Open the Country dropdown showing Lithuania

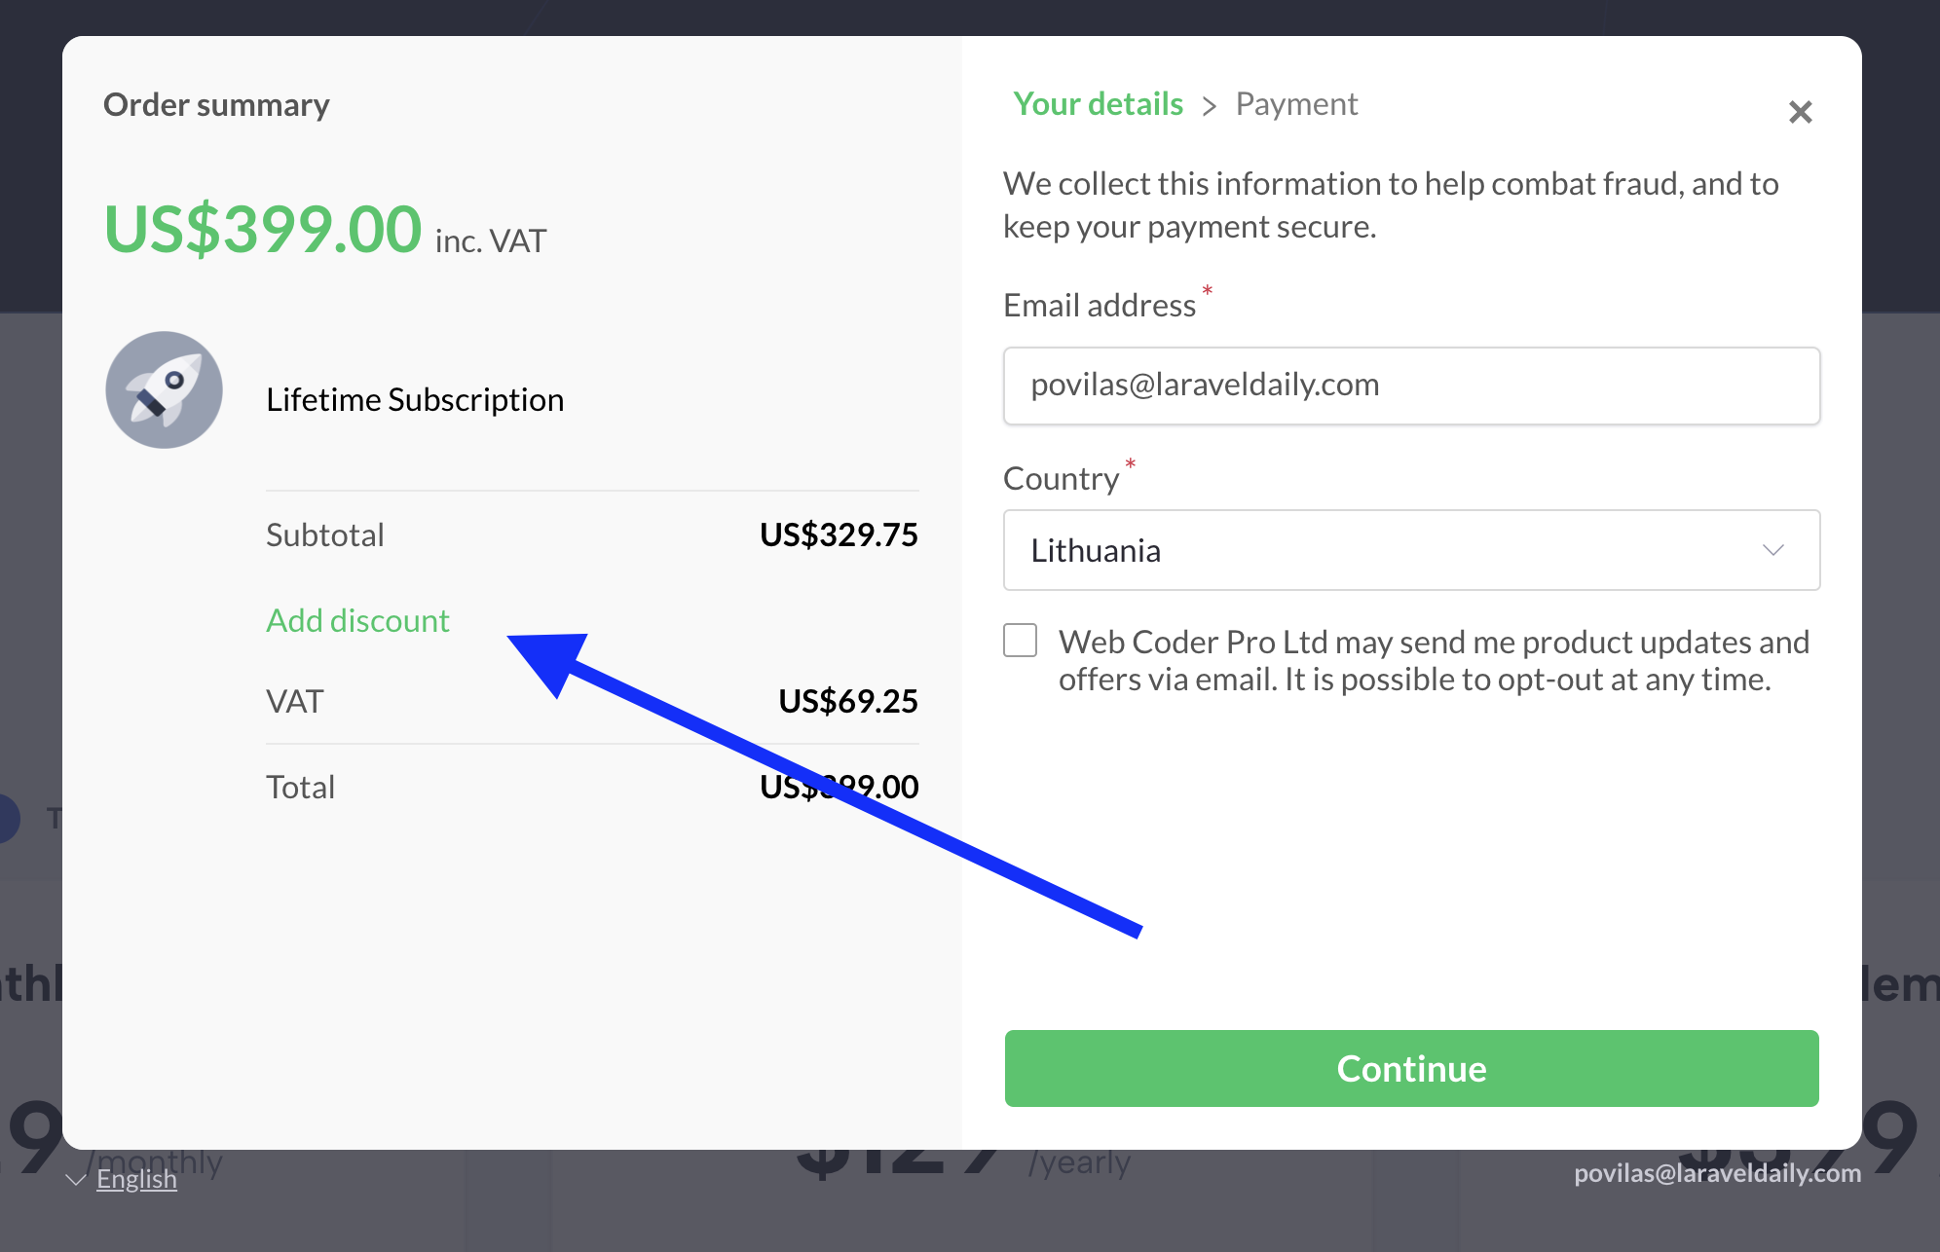[1411, 550]
